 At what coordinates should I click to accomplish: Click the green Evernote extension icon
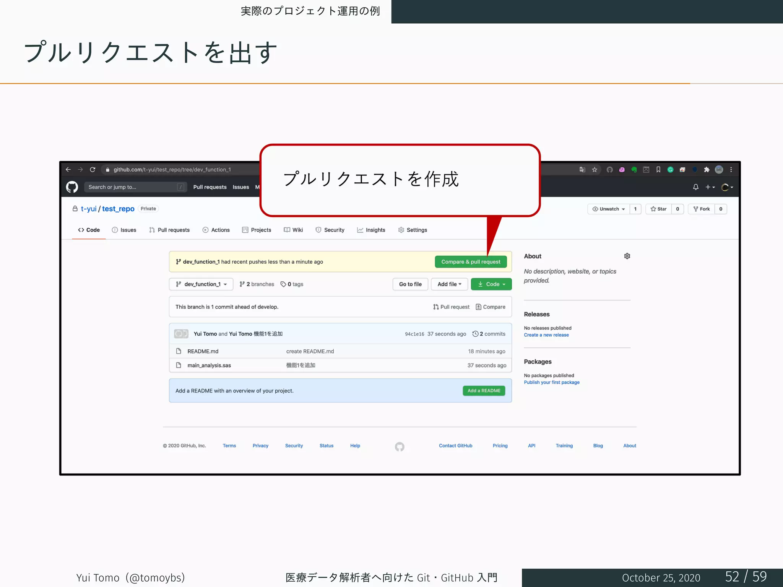pyautogui.click(x=634, y=169)
